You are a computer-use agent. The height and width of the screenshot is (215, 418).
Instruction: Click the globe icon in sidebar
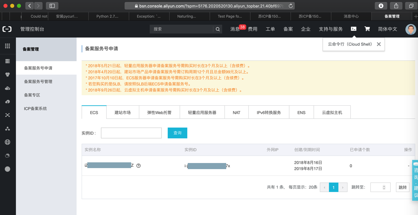[7, 142]
